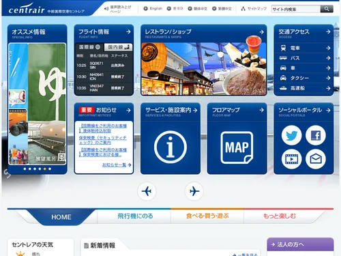
Task: Click the arrow beside お知らせ header
Action: [x=128, y=110]
